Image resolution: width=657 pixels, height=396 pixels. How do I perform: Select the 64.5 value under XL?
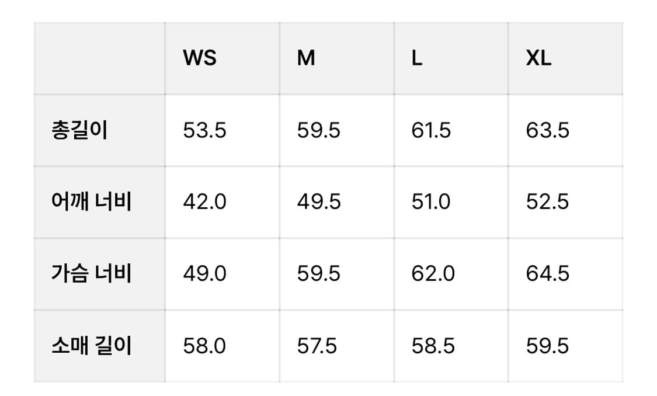tap(547, 273)
